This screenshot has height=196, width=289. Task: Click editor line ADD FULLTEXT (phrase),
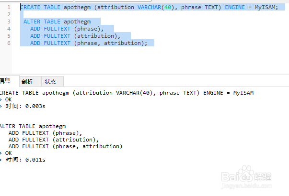[67, 29]
